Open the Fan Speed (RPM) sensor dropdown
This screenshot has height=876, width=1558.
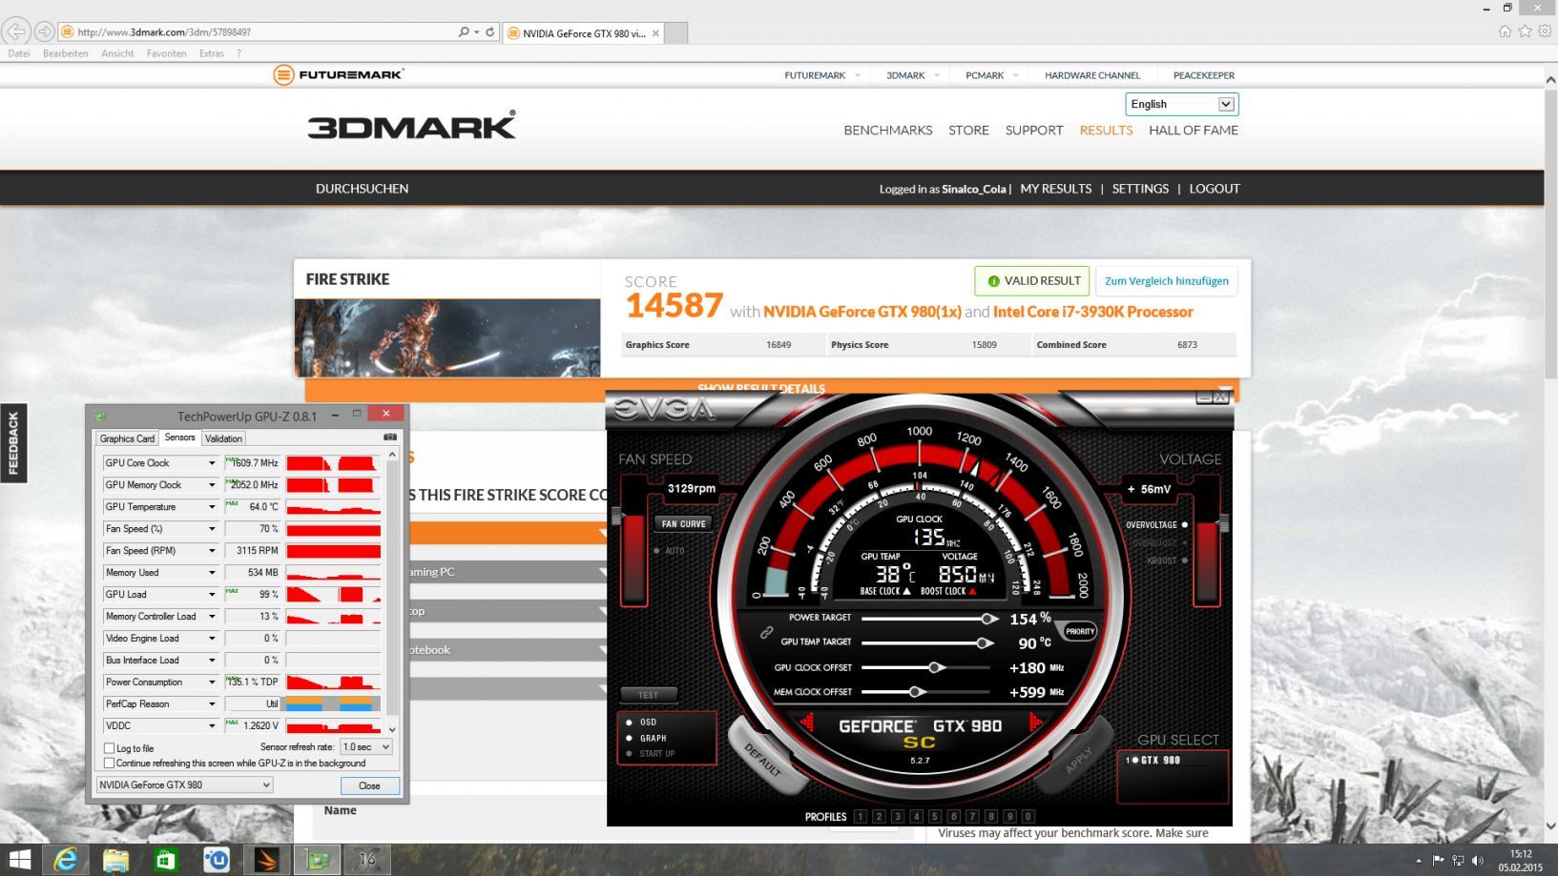tap(212, 551)
